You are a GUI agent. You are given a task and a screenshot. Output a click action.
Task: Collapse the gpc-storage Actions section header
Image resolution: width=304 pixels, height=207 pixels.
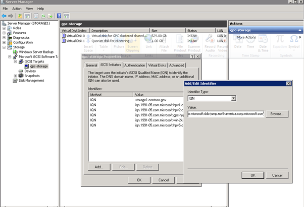300,30
